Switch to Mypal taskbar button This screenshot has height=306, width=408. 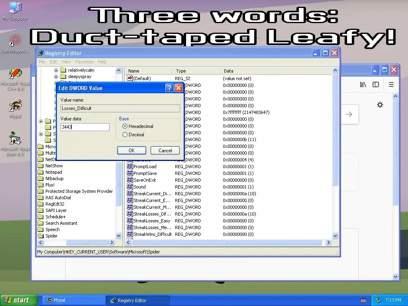[x=74, y=300]
